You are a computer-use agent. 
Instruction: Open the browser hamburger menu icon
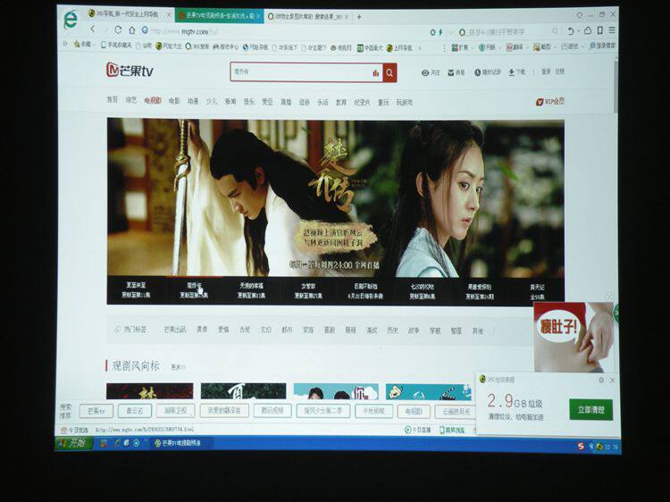(x=612, y=30)
